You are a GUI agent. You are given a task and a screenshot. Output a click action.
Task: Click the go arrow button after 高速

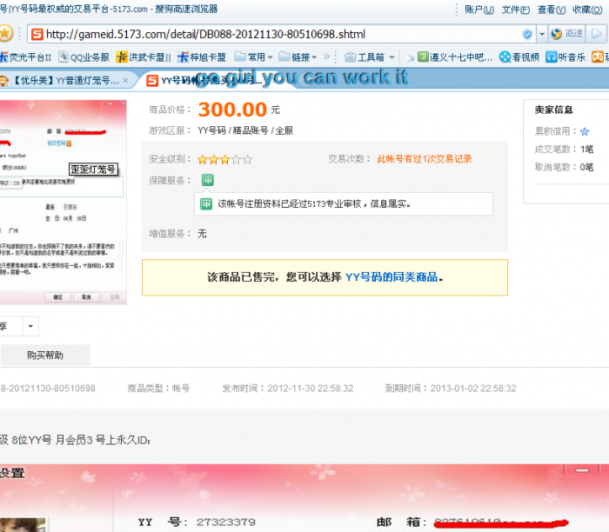pyautogui.click(x=596, y=34)
